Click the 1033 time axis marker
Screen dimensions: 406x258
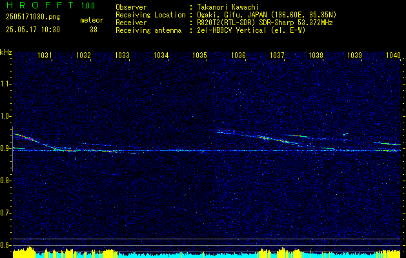tap(122, 55)
